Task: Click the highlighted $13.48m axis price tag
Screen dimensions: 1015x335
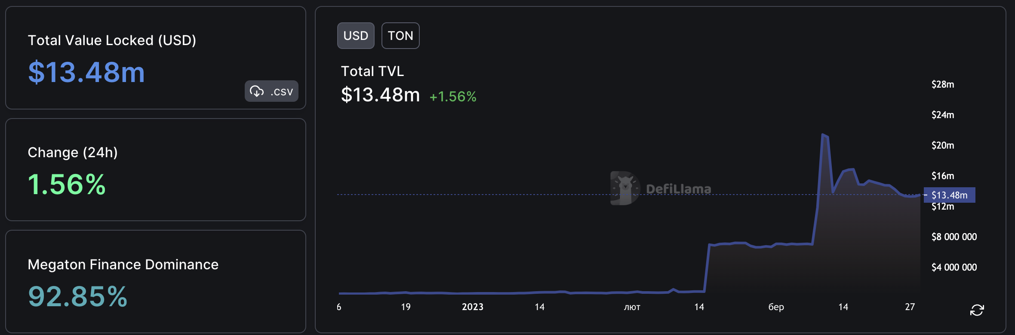Action: tap(949, 195)
